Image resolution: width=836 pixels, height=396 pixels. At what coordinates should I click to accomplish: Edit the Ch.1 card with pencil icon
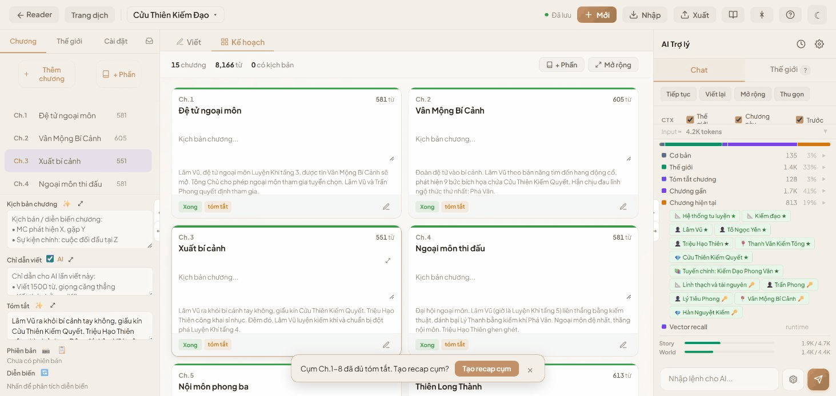click(x=386, y=207)
